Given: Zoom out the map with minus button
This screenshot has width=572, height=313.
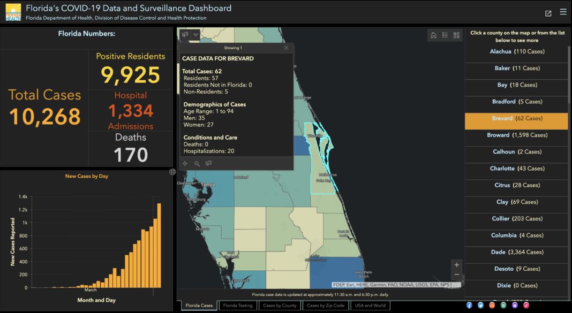Looking at the screenshot, I should pos(456,274).
